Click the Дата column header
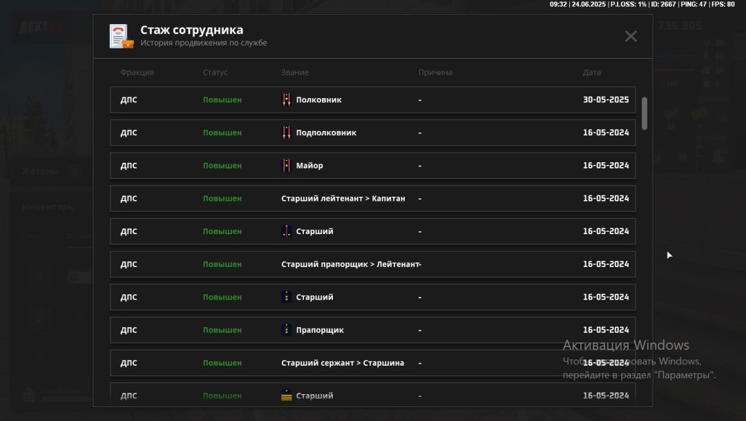746x421 pixels. click(x=591, y=72)
